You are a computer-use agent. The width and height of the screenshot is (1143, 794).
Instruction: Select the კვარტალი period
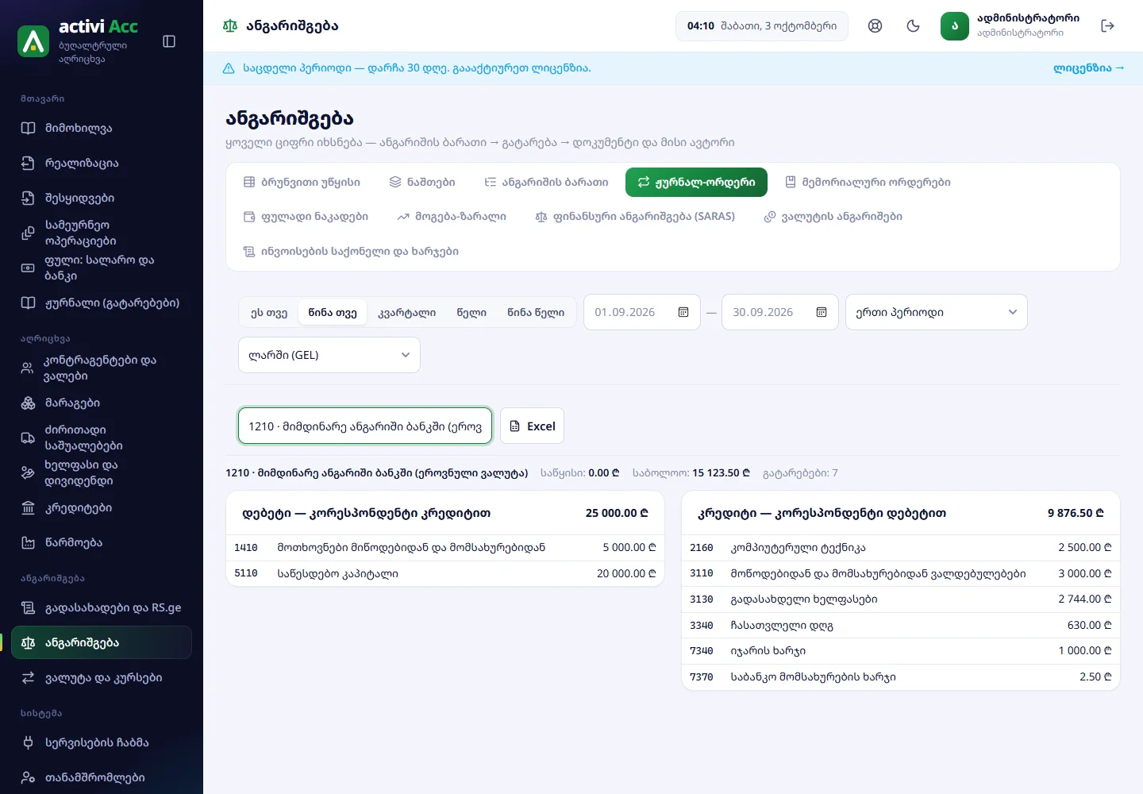tap(407, 312)
